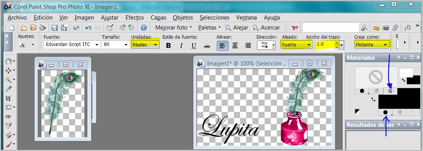Print with the printer icon
Viewport: 423px width, 151px height.
point(76,28)
